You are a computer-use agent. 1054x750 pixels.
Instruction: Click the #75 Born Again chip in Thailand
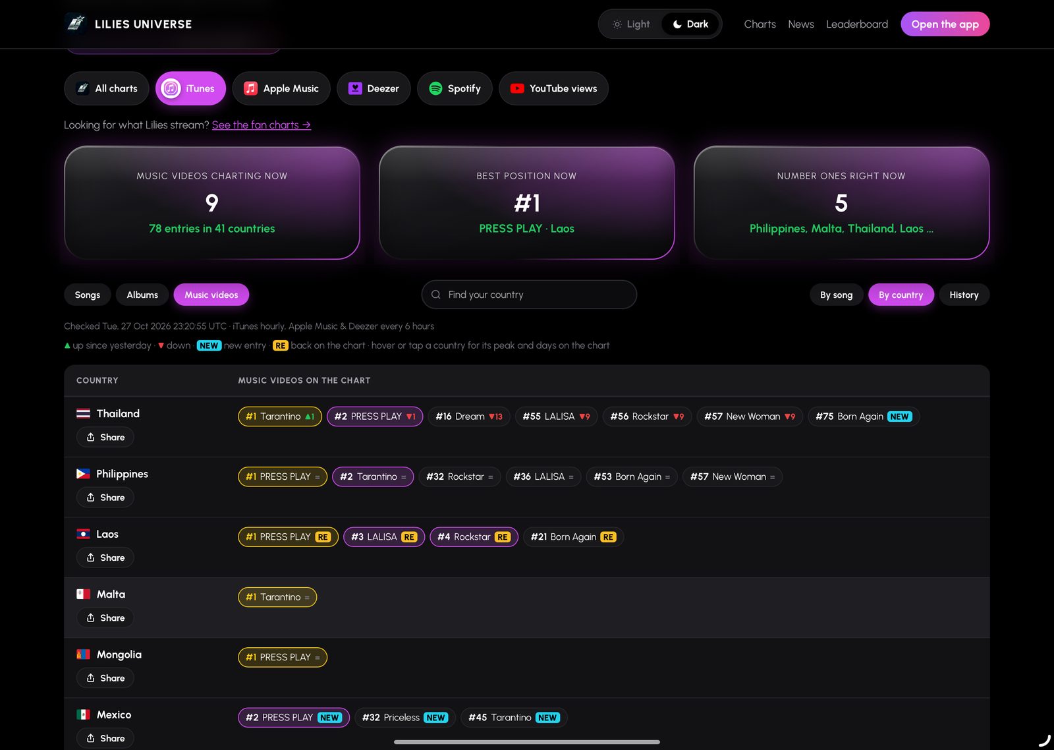(x=864, y=417)
